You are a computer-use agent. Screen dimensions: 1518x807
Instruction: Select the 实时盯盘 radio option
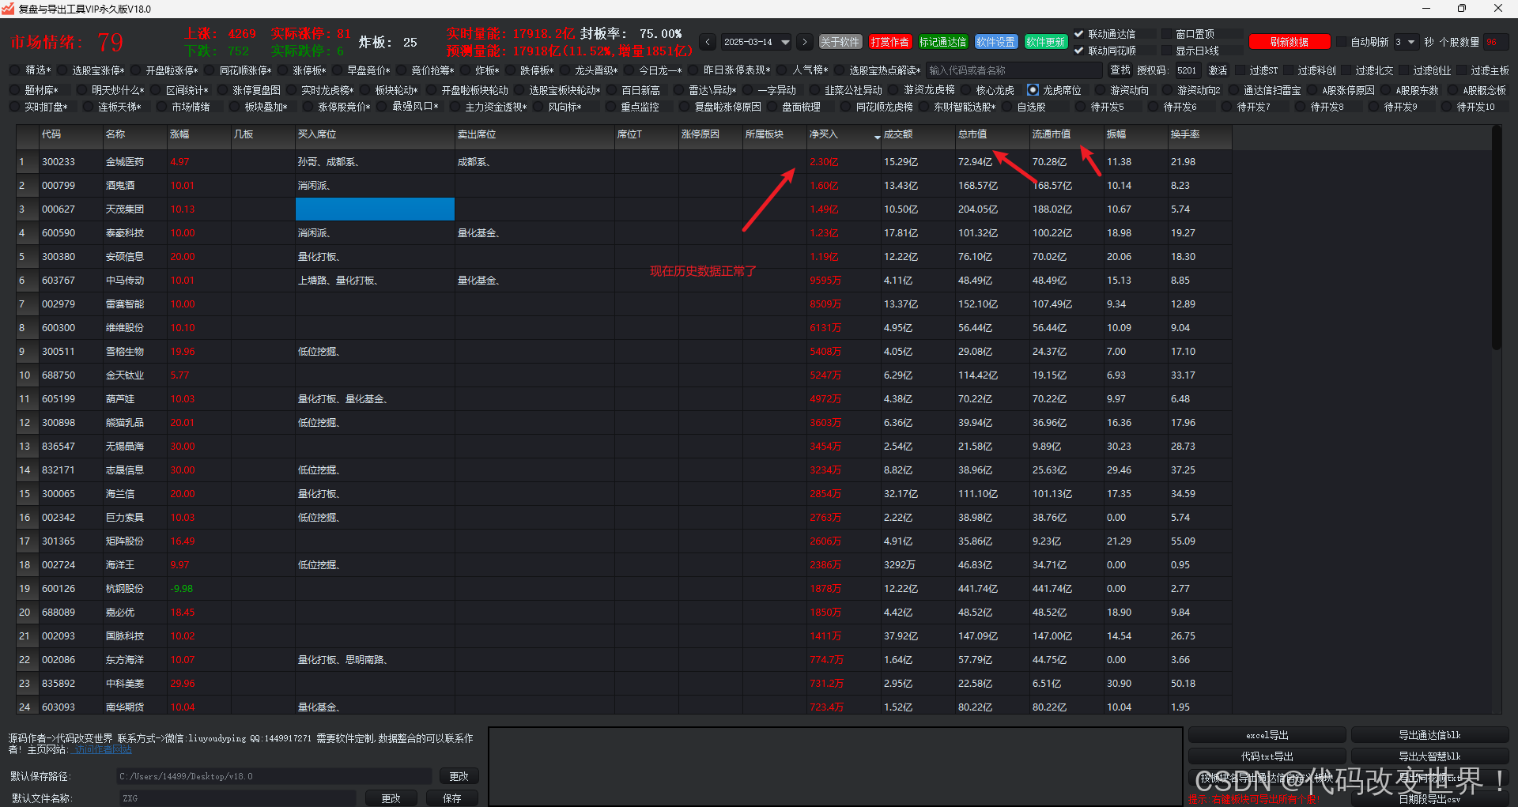coord(15,107)
